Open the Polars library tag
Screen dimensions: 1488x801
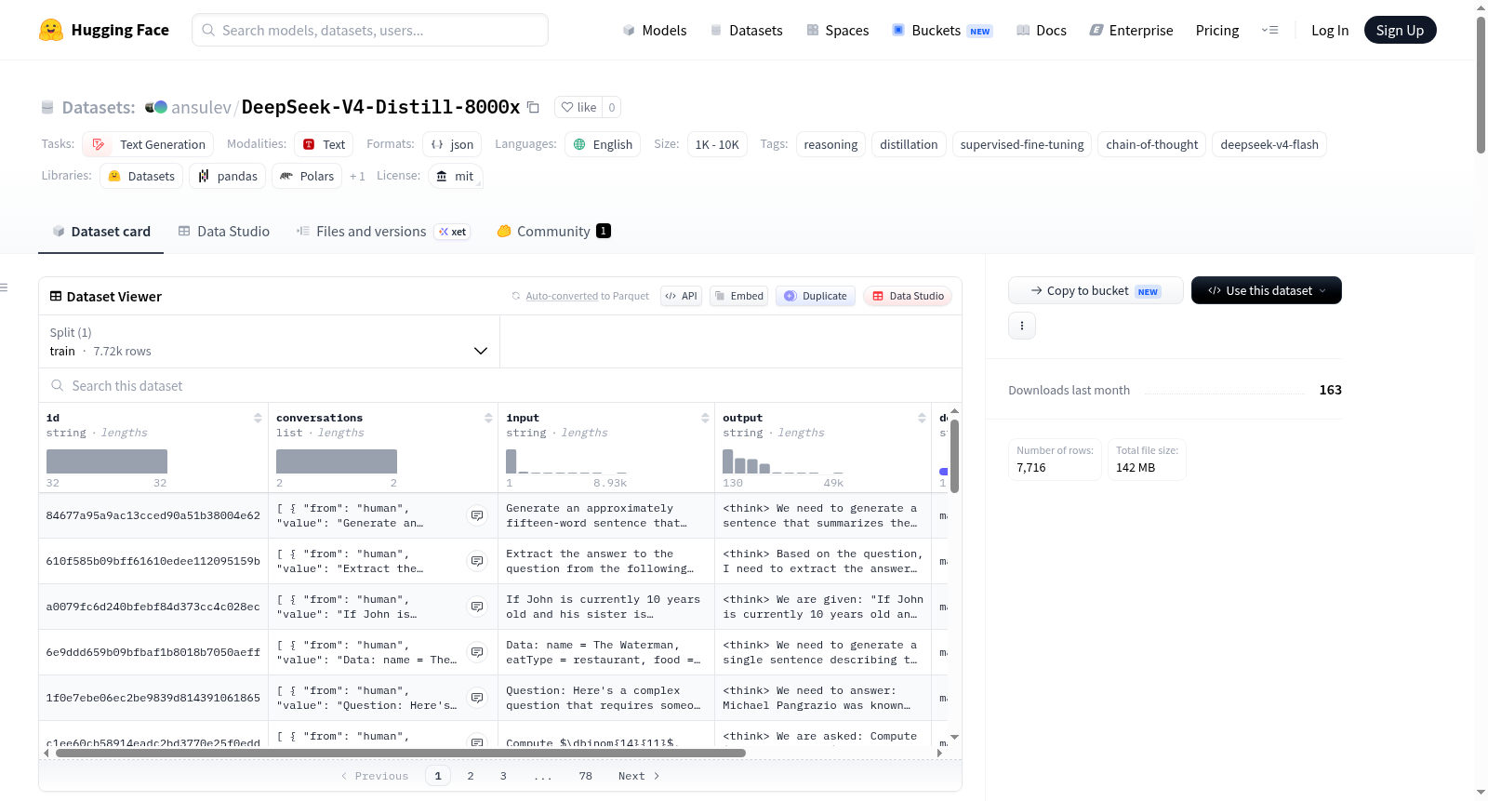pyautogui.click(x=307, y=176)
